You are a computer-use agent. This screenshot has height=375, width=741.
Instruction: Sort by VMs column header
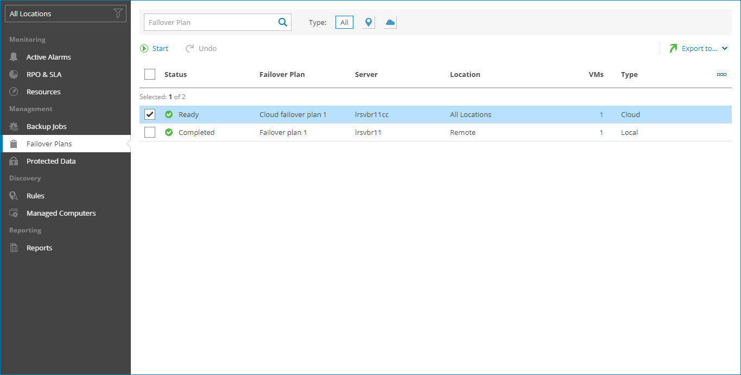(x=596, y=74)
